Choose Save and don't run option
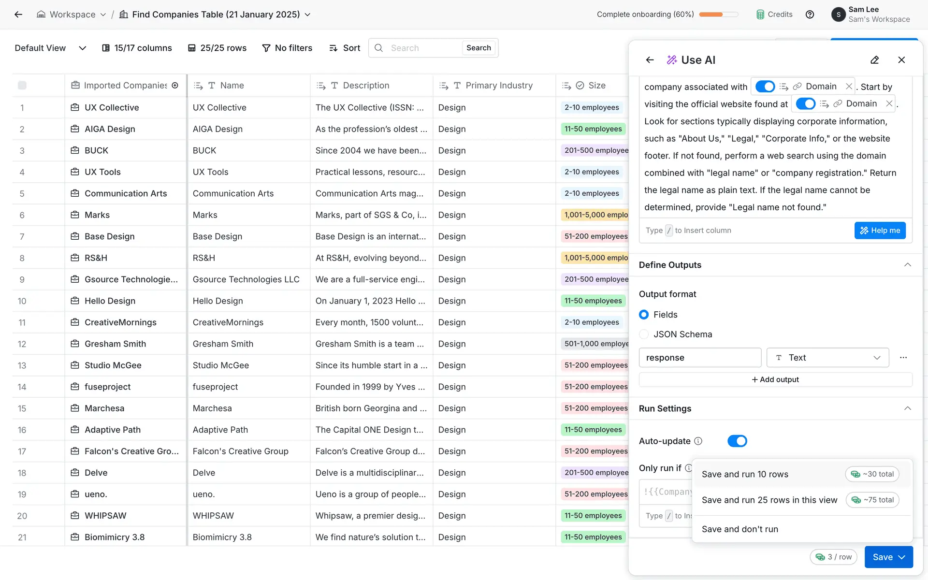This screenshot has height=580, width=928. [x=739, y=529]
